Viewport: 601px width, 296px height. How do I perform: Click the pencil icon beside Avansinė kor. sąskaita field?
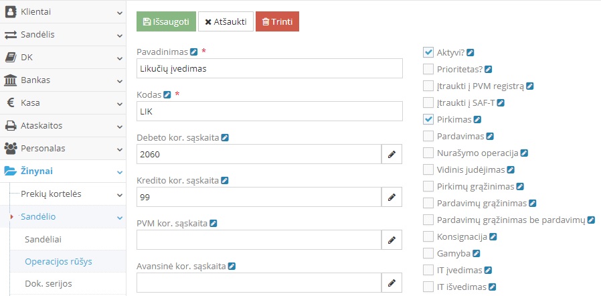[x=392, y=283]
